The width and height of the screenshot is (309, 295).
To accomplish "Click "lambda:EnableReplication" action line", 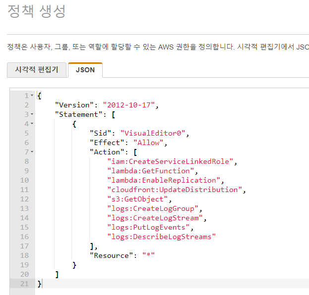I will click(x=164, y=180).
